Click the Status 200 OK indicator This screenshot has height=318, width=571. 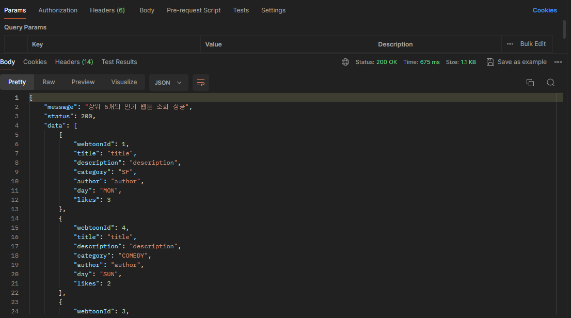[x=376, y=62]
